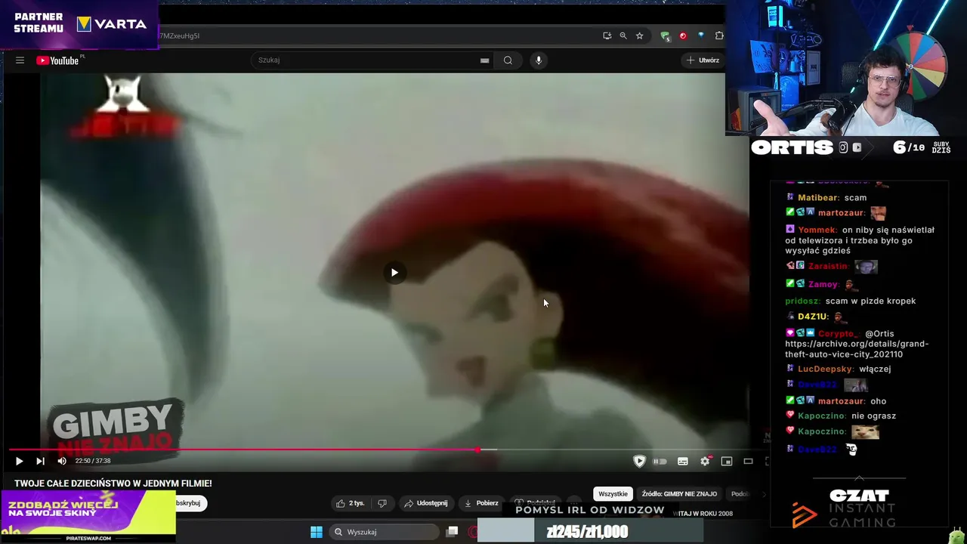Screen dimensions: 967x544
Task: Go to the YouTube home logo
Action: [59, 60]
